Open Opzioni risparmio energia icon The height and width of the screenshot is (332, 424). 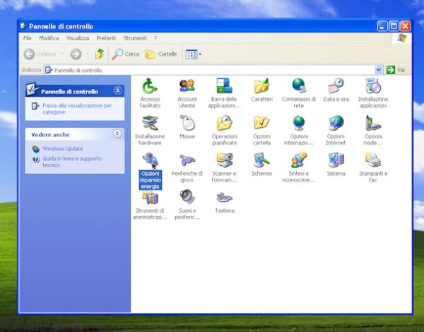150,162
